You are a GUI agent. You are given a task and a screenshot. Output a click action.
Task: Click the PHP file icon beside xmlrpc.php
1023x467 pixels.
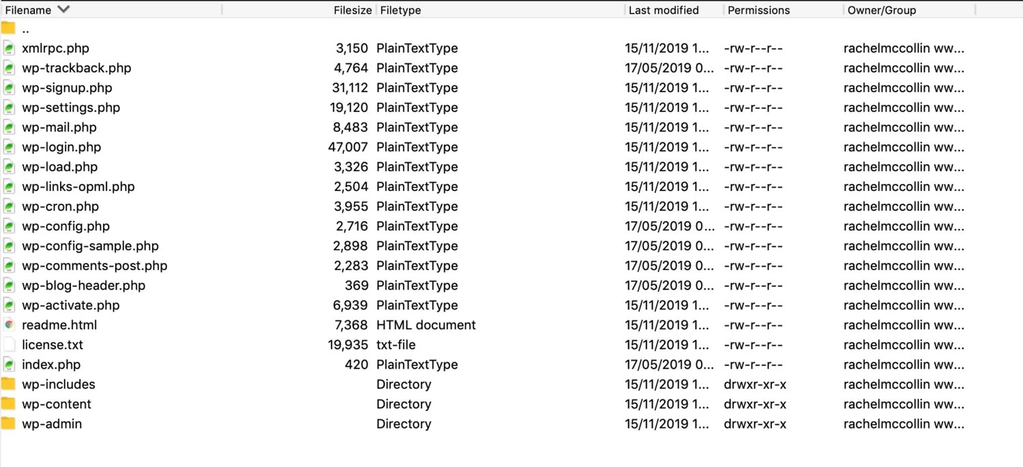click(10, 48)
